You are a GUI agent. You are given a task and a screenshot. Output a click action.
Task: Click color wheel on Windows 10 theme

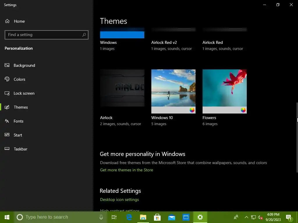tap(192, 110)
